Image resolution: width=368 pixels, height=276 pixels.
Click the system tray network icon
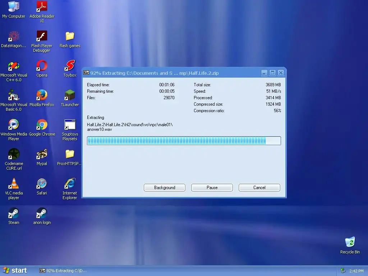coord(343,271)
